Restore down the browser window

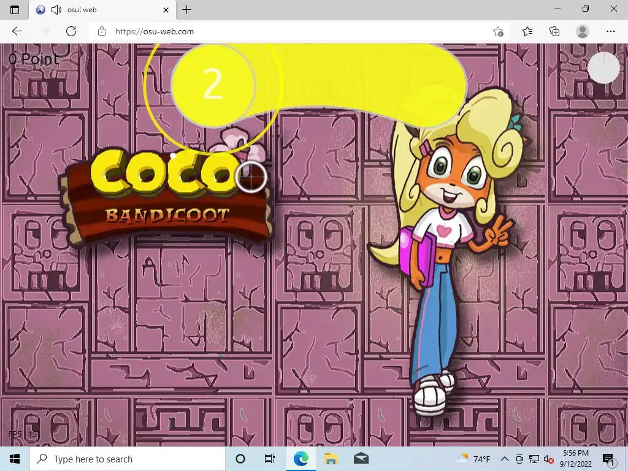pos(586,9)
